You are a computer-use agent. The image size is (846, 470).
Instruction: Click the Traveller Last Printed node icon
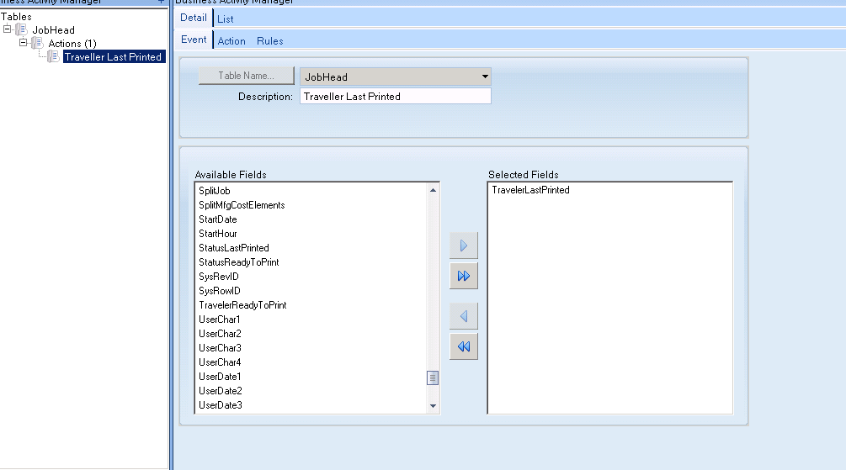click(x=53, y=56)
